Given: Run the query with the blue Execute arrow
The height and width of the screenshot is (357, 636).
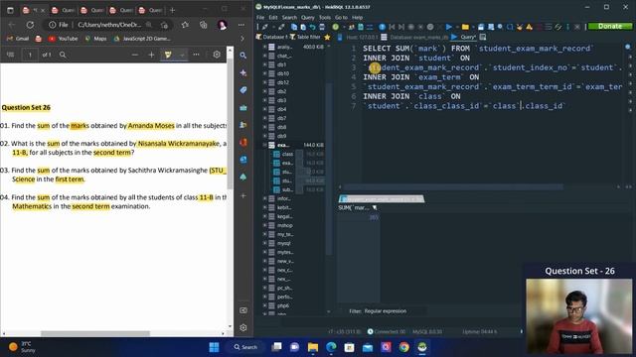Looking at the screenshot, I should click(448, 27).
